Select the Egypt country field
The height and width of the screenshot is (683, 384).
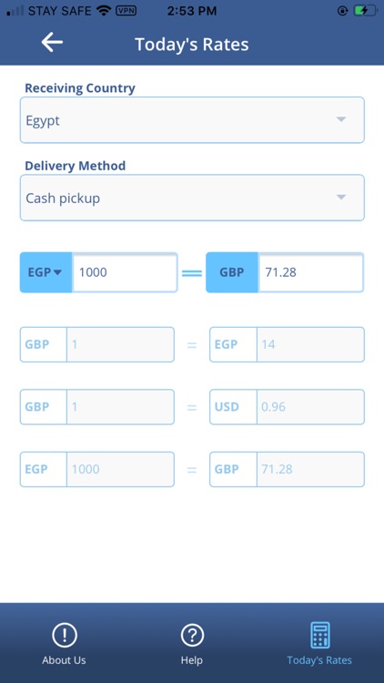click(x=192, y=120)
